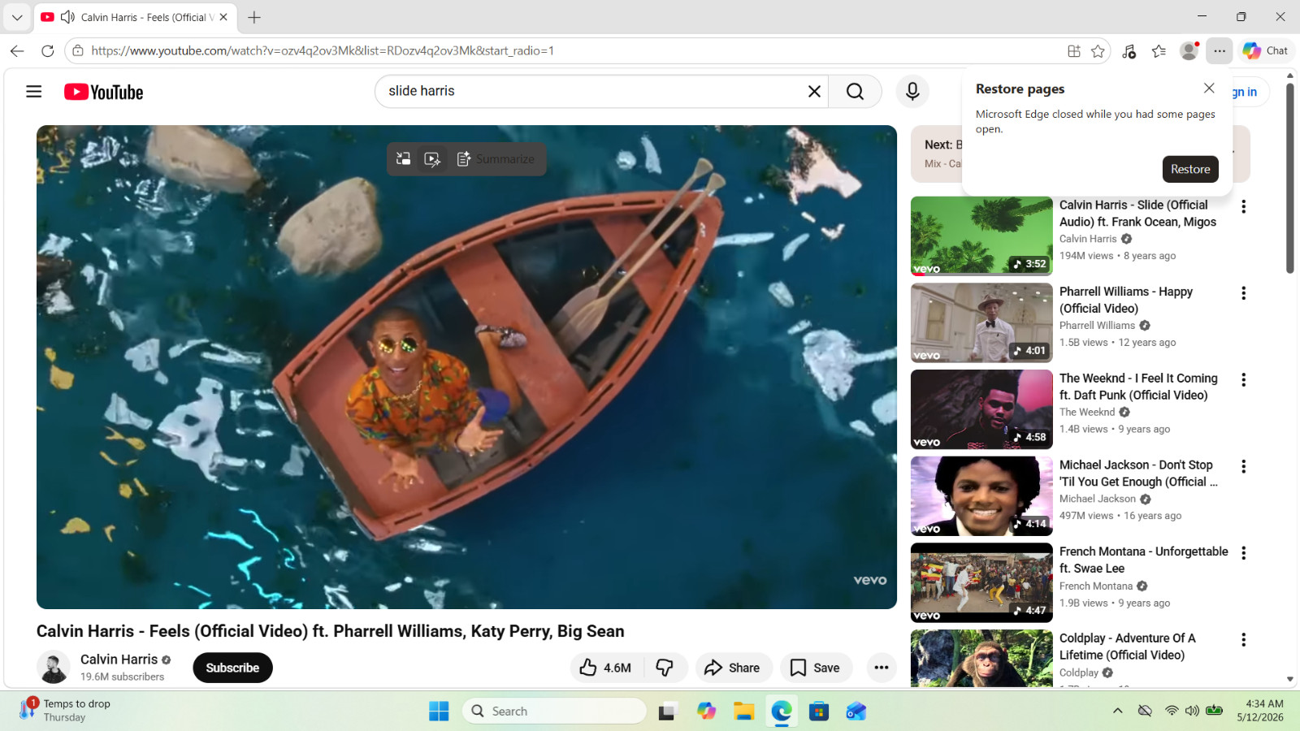Open Calvin Harris channel avatar
The height and width of the screenshot is (731, 1300).
(54, 668)
